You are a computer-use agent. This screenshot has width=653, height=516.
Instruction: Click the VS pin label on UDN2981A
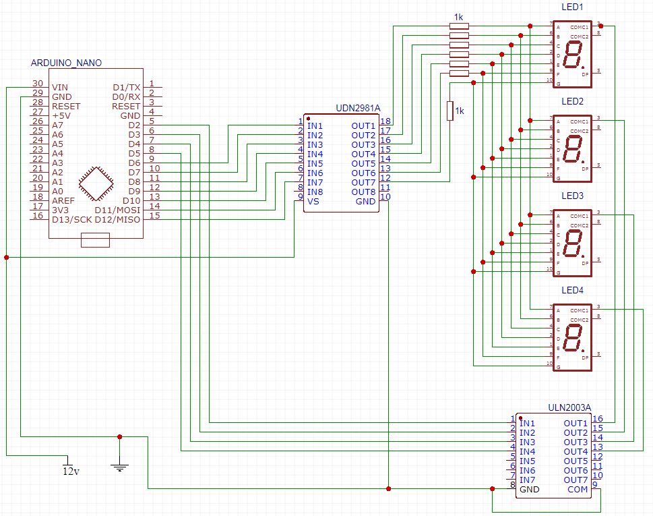tap(313, 202)
